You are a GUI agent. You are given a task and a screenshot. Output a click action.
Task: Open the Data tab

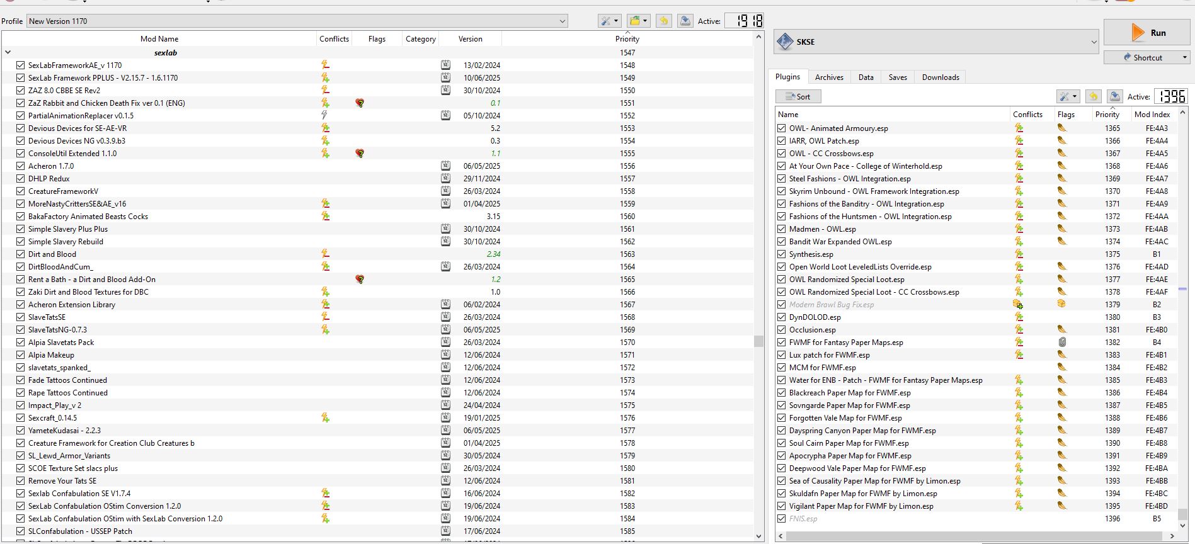click(866, 77)
